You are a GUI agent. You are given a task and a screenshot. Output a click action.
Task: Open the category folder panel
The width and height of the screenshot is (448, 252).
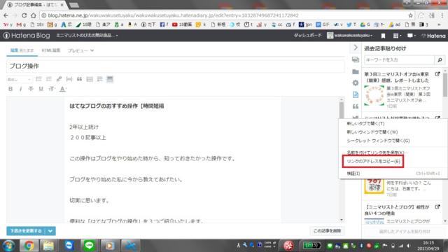[356, 71]
